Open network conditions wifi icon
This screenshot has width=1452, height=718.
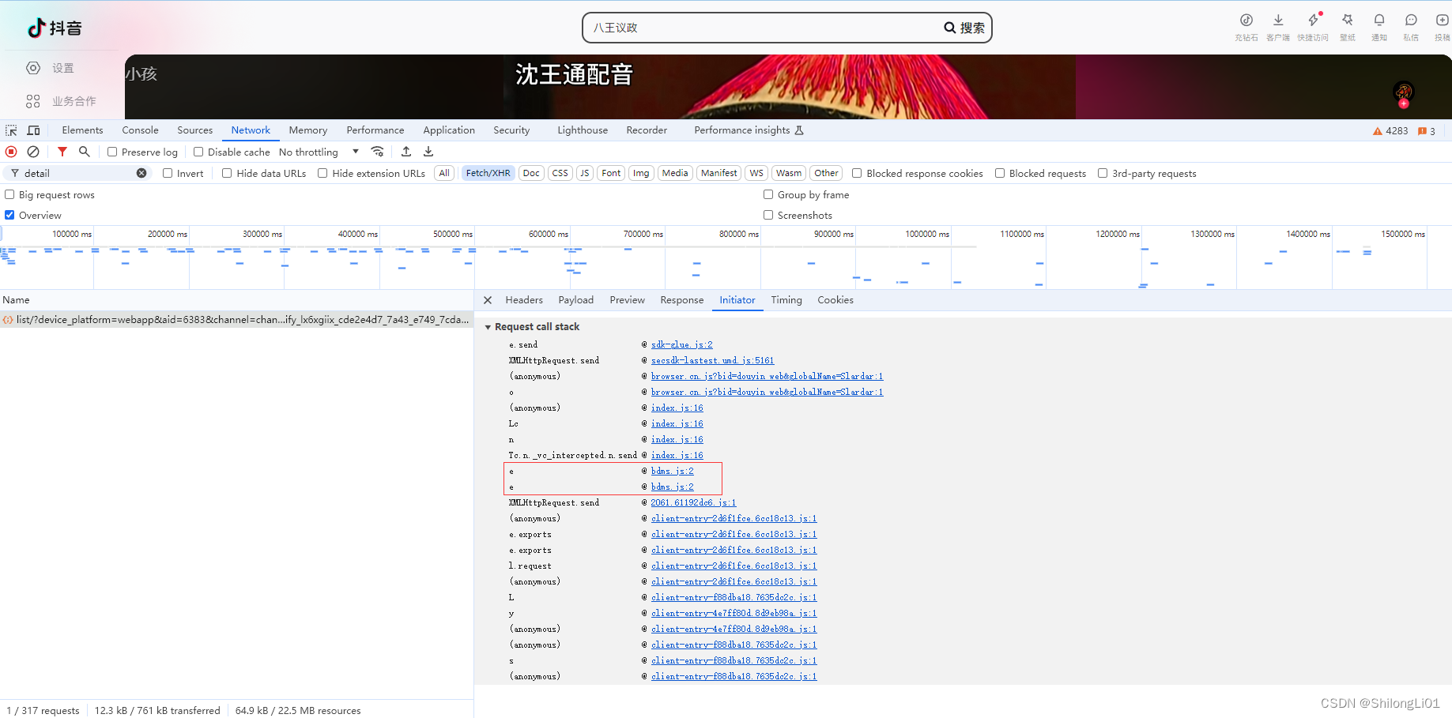click(x=378, y=152)
